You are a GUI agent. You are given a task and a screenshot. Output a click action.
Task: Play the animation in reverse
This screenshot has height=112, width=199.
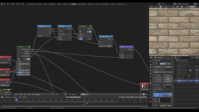[x=73, y=97]
